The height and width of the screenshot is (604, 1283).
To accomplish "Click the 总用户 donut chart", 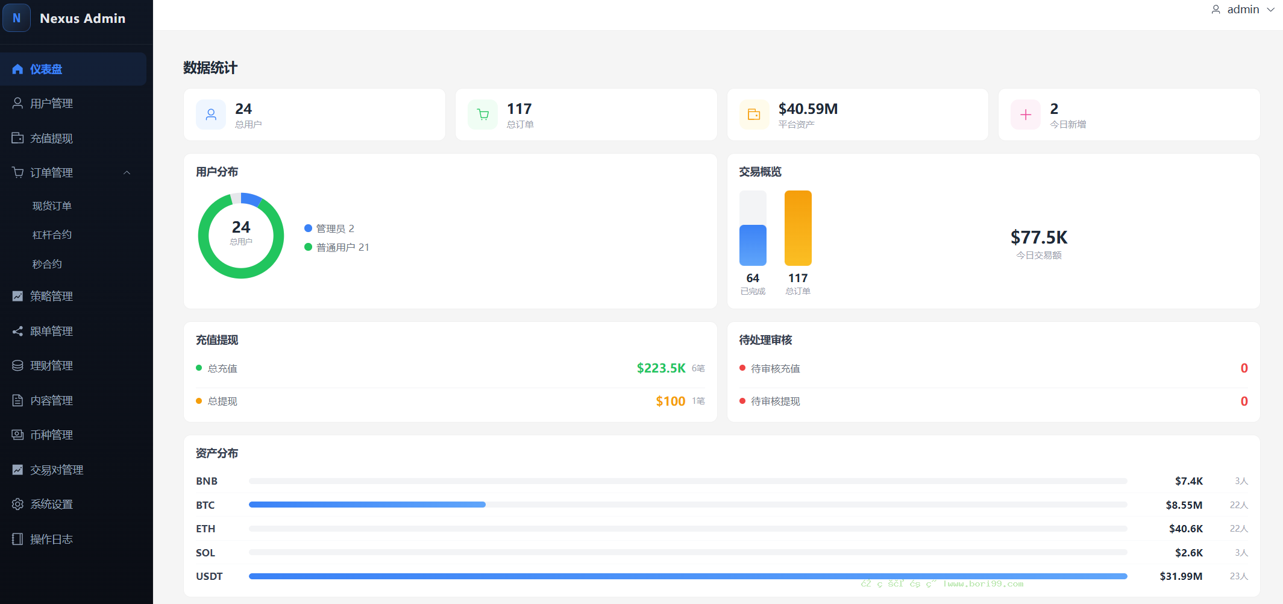I will click(x=241, y=236).
